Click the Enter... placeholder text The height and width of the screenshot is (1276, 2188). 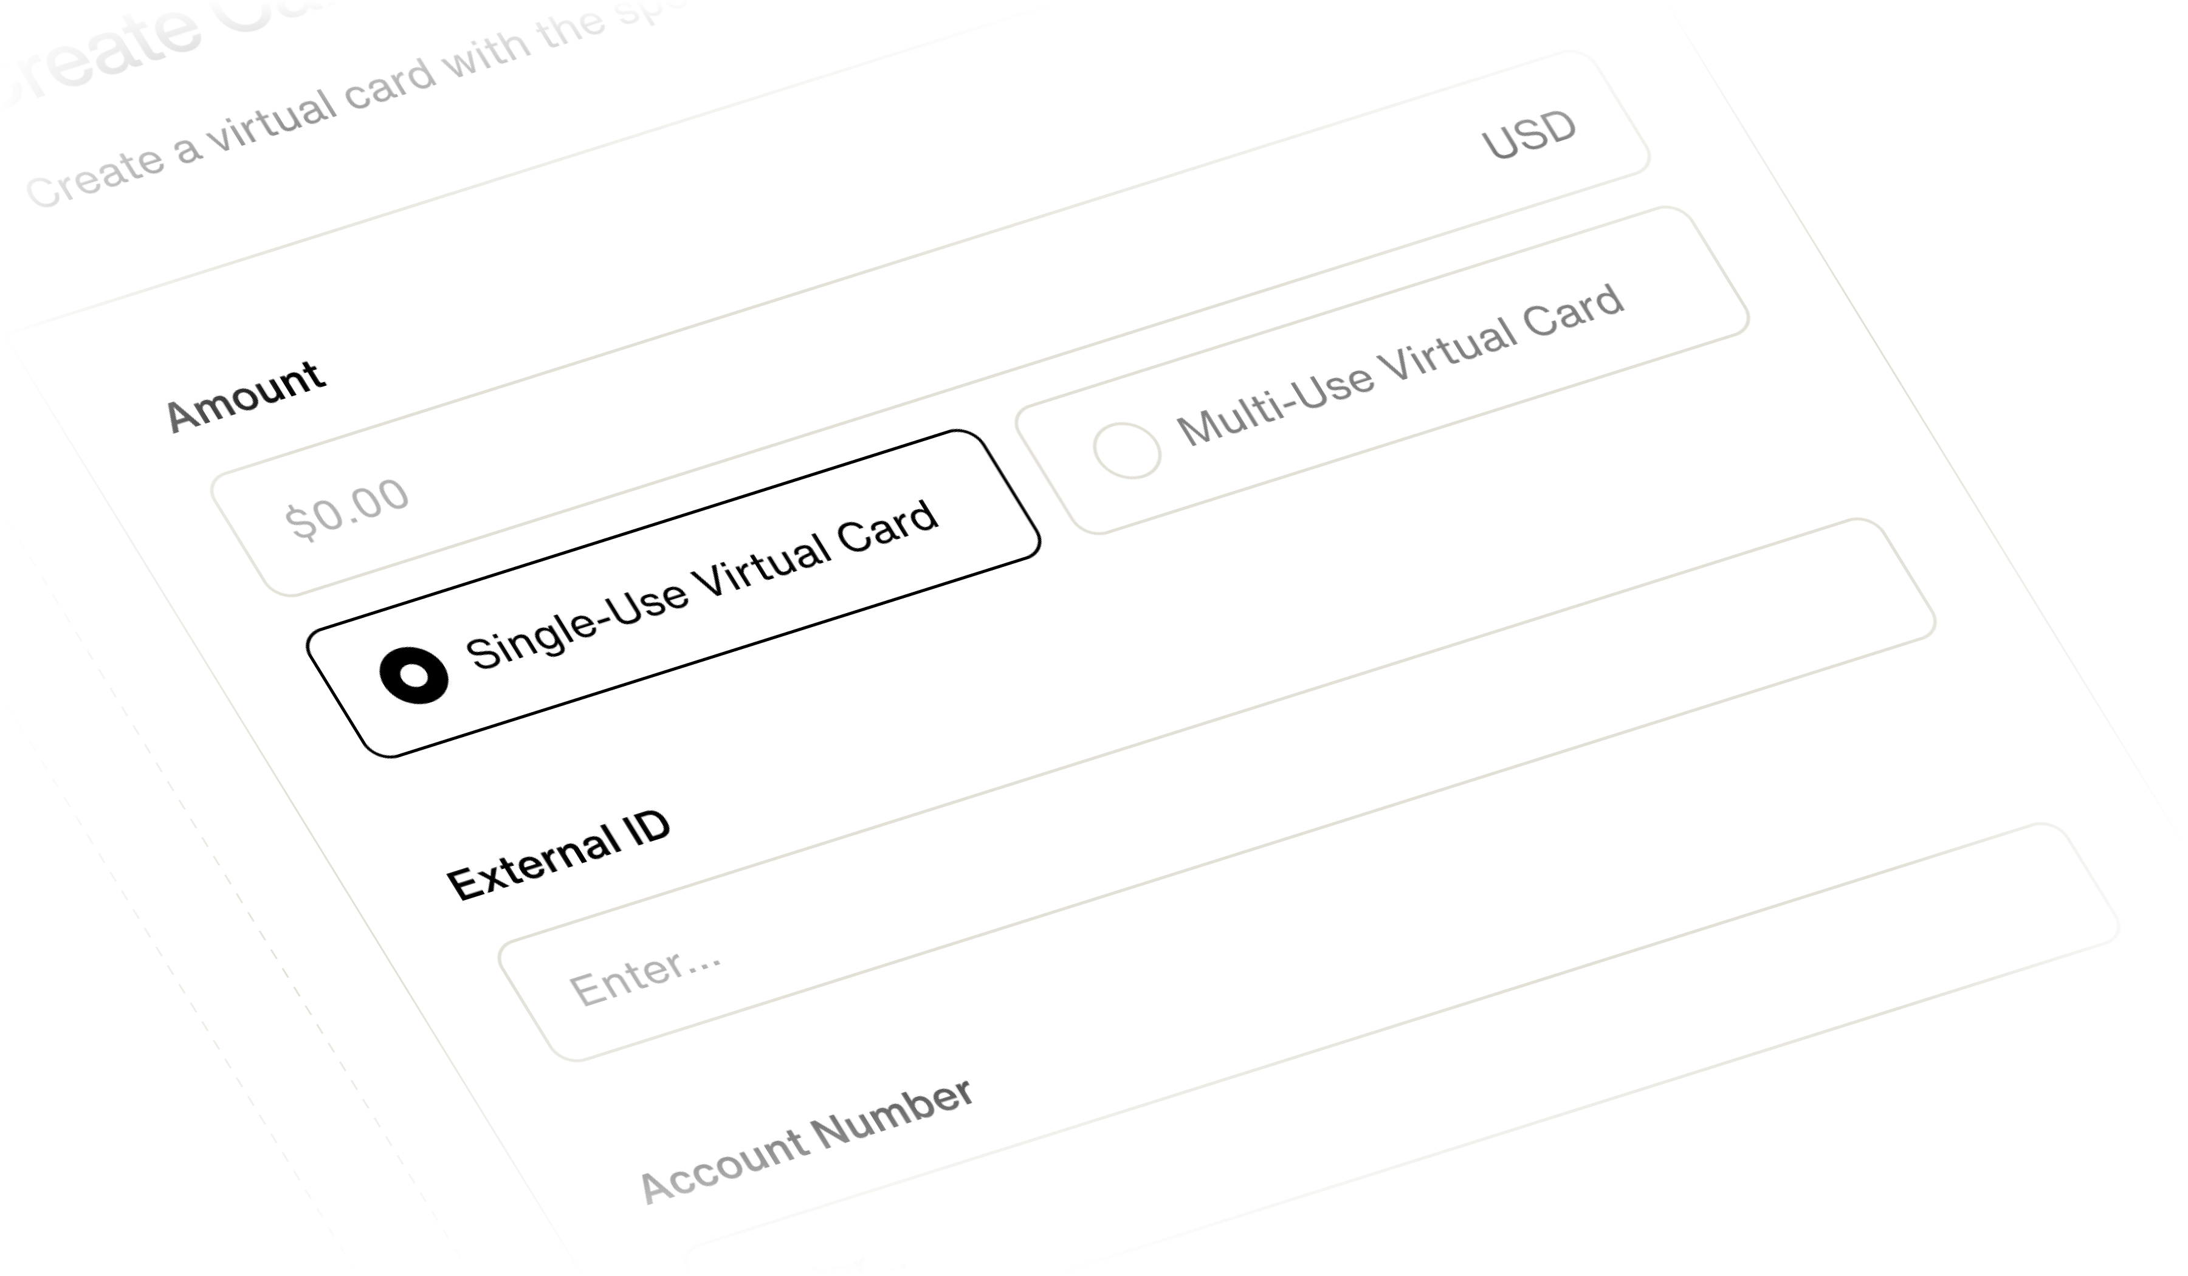pyautogui.click(x=644, y=978)
